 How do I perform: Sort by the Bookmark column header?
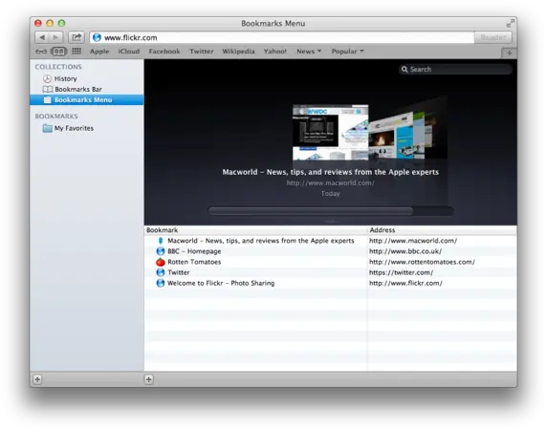click(255, 230)
